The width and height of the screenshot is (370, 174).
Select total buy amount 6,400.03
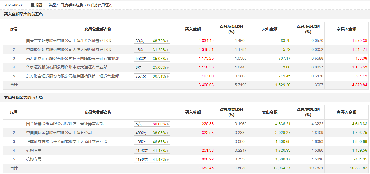(x=206, y=85)
